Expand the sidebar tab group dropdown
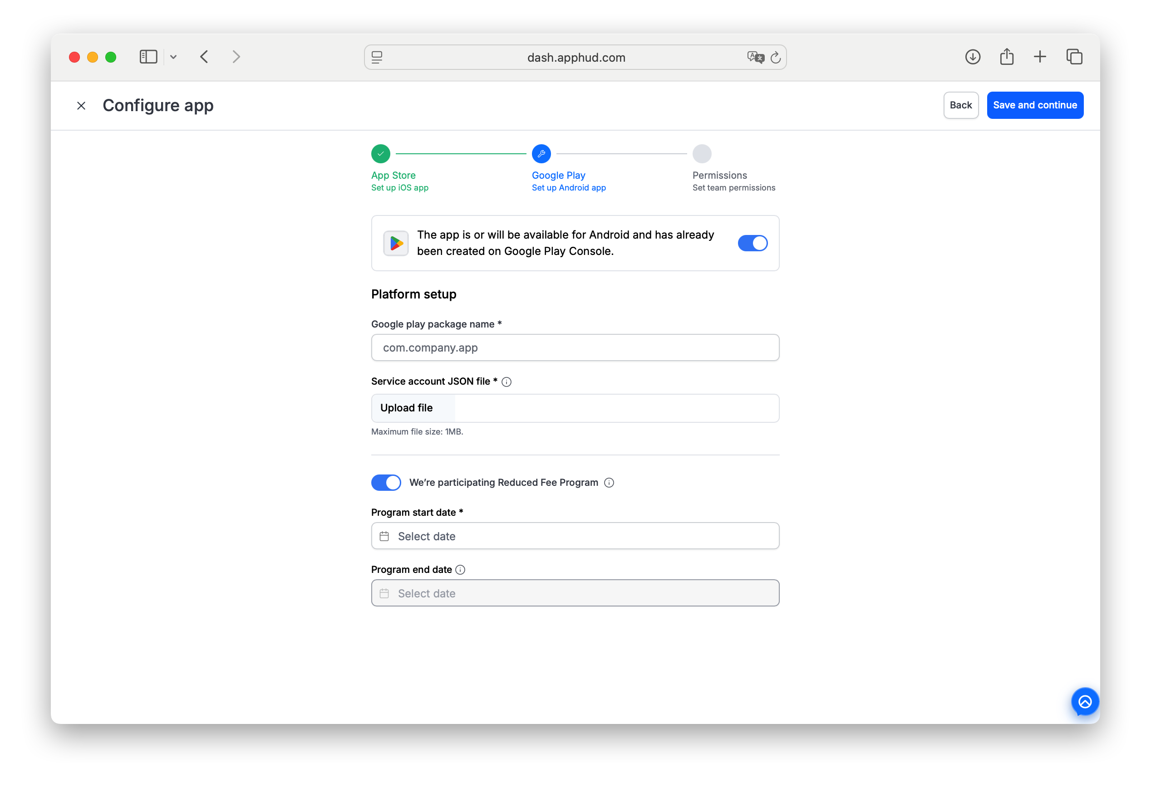 173,57
